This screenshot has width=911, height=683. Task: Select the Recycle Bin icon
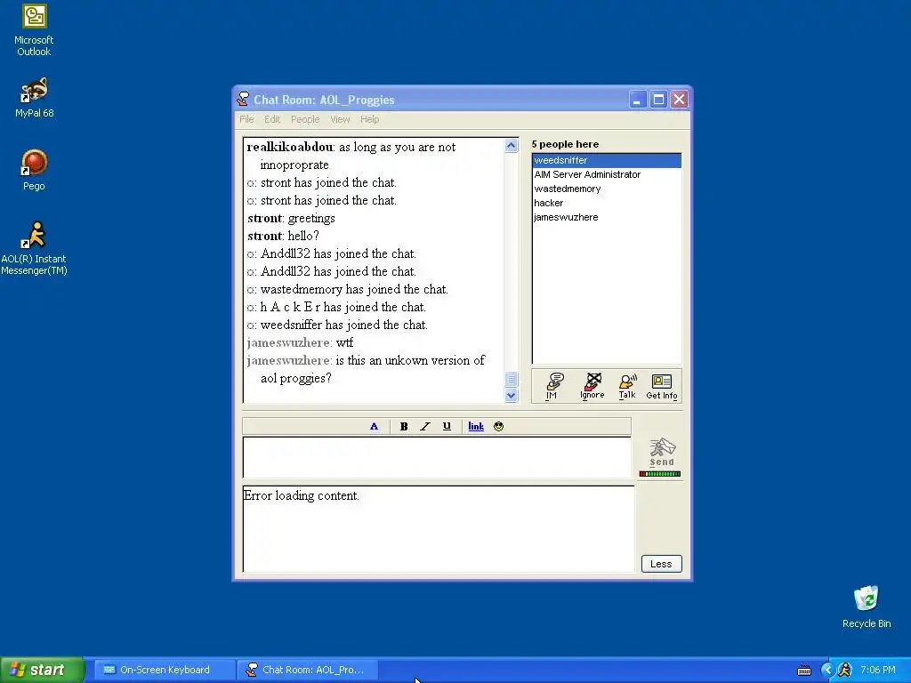(x=867, y=607)
